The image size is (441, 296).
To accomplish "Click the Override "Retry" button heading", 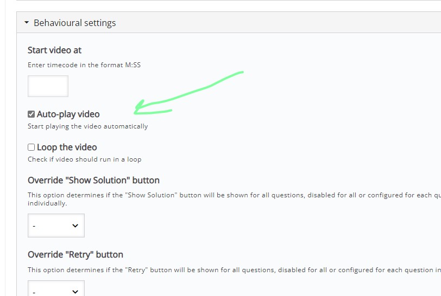I will point(75,254).
